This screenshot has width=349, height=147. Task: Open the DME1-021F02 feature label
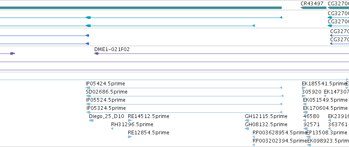(112, 49)
